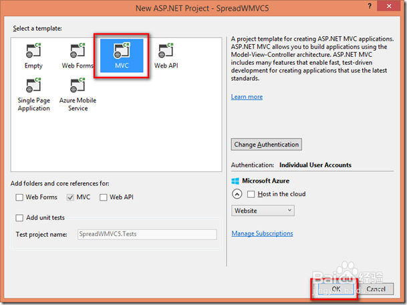Viewport: 407px width, 305px height.
Task: Tick the Add unit tests checkbox
Action: (19, 217)
